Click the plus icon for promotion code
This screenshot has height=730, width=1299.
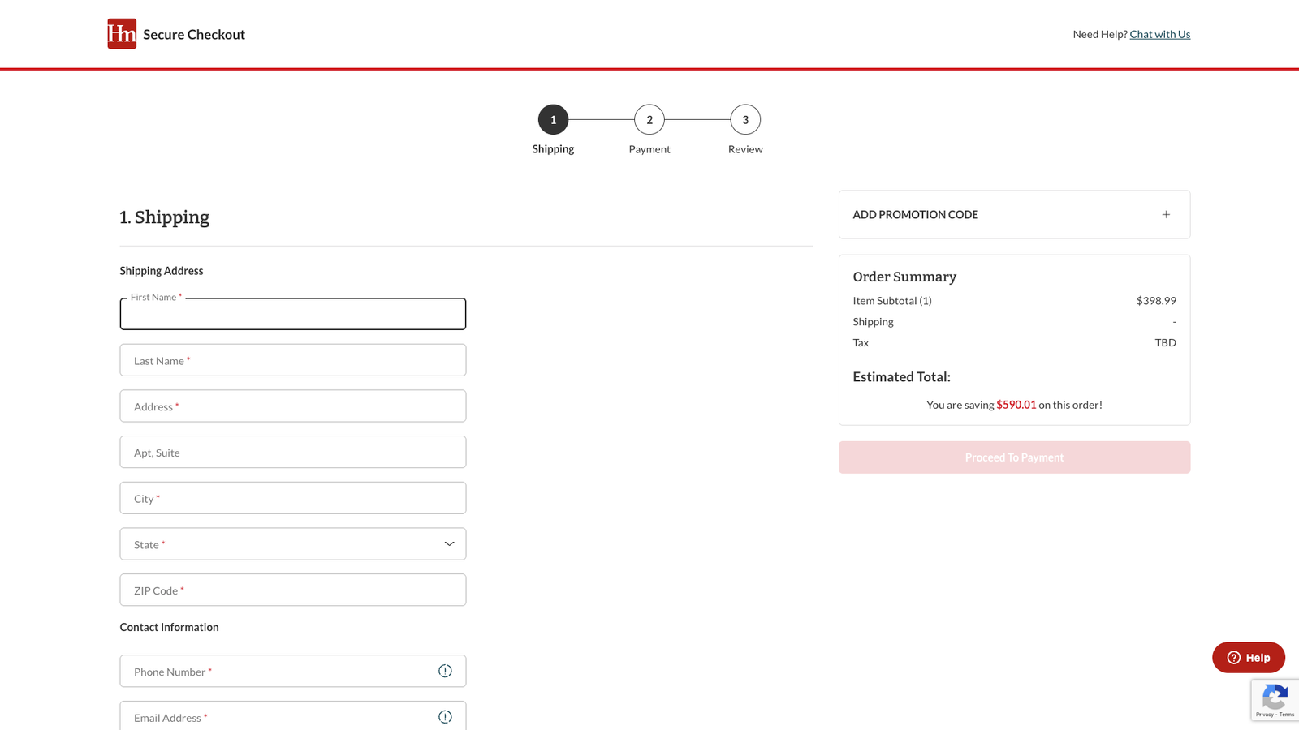point(1166,215)
